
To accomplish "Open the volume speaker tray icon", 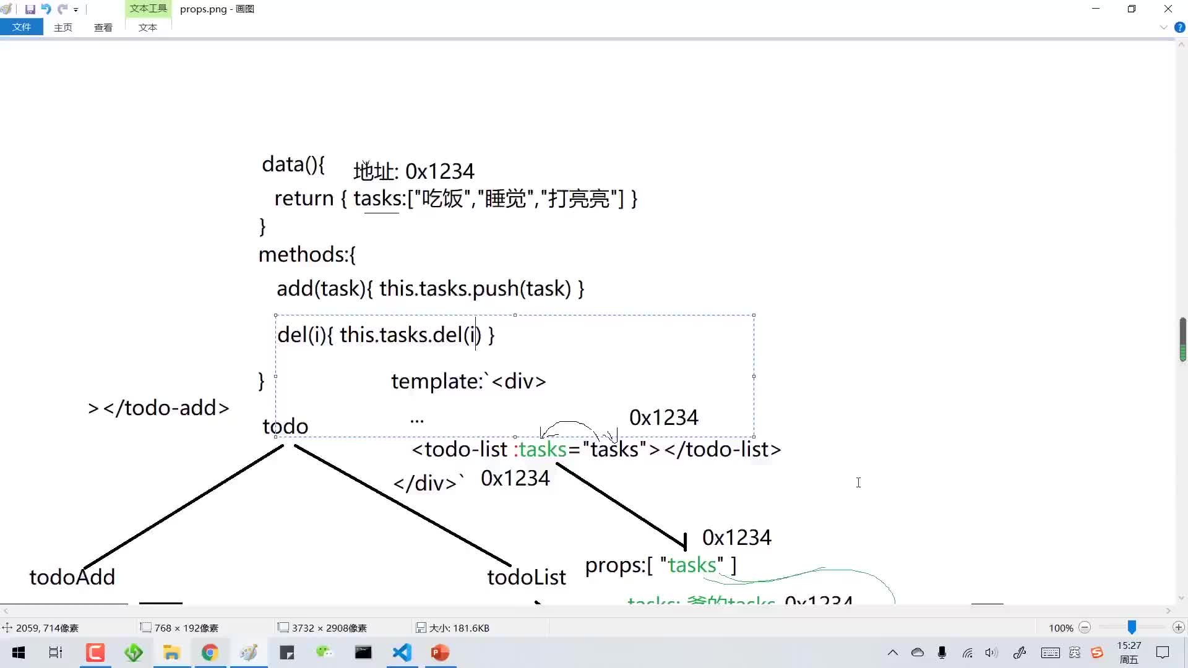I will click(x=992, y=653).
